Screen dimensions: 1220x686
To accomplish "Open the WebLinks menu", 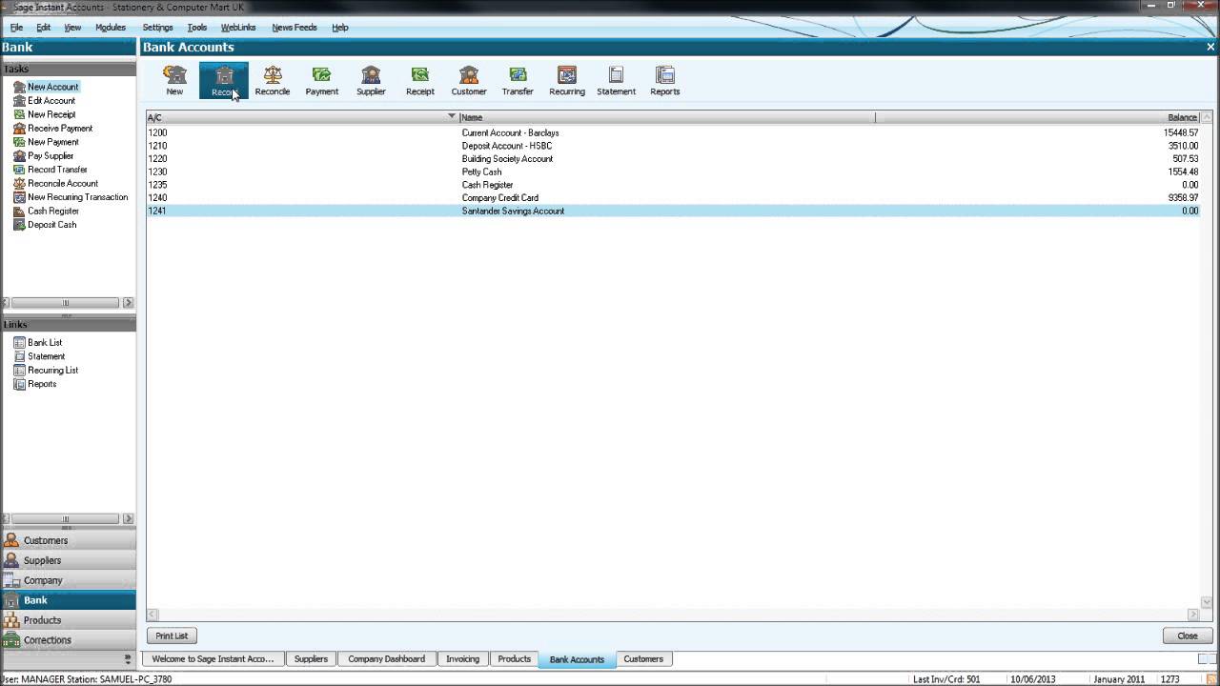I will pos(238,28).
